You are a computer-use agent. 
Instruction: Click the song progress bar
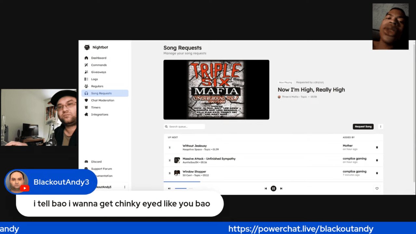click(273, 182)
